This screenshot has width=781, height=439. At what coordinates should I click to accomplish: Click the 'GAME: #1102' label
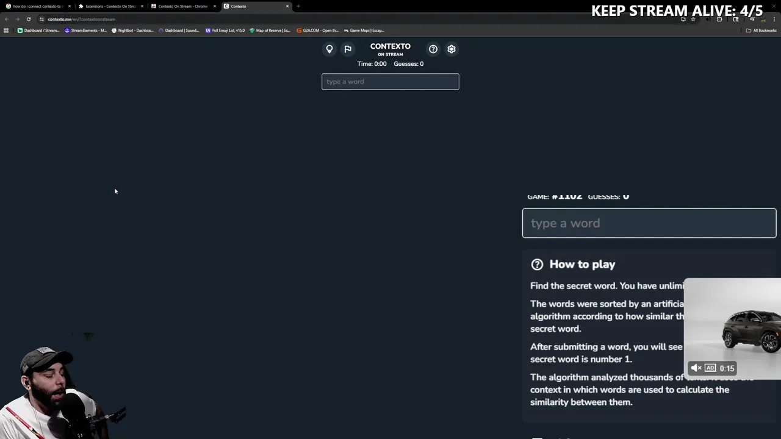point(555,196)
